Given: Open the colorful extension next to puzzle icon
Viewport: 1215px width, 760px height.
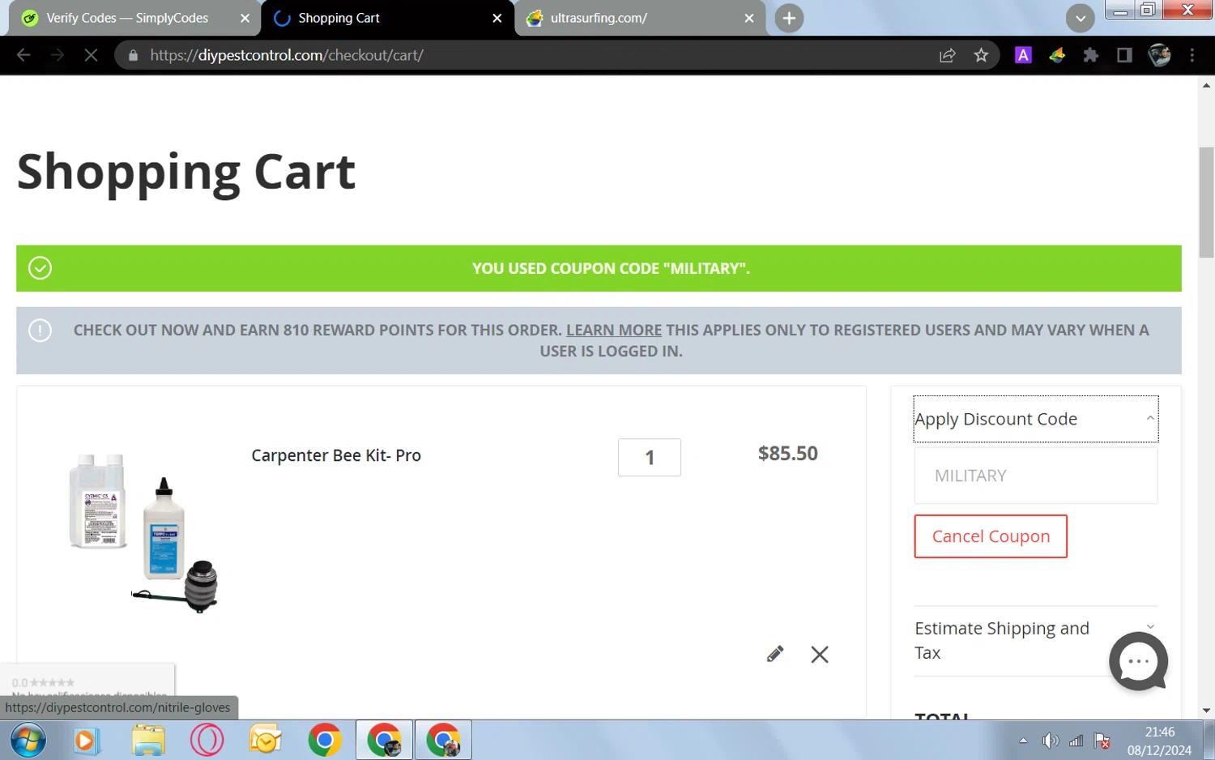Looking at the screenshot, I should (x=1057, y=55).
